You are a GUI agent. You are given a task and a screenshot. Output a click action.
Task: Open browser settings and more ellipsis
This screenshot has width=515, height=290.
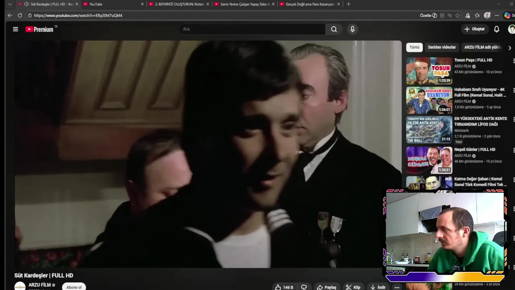(497, 15)
